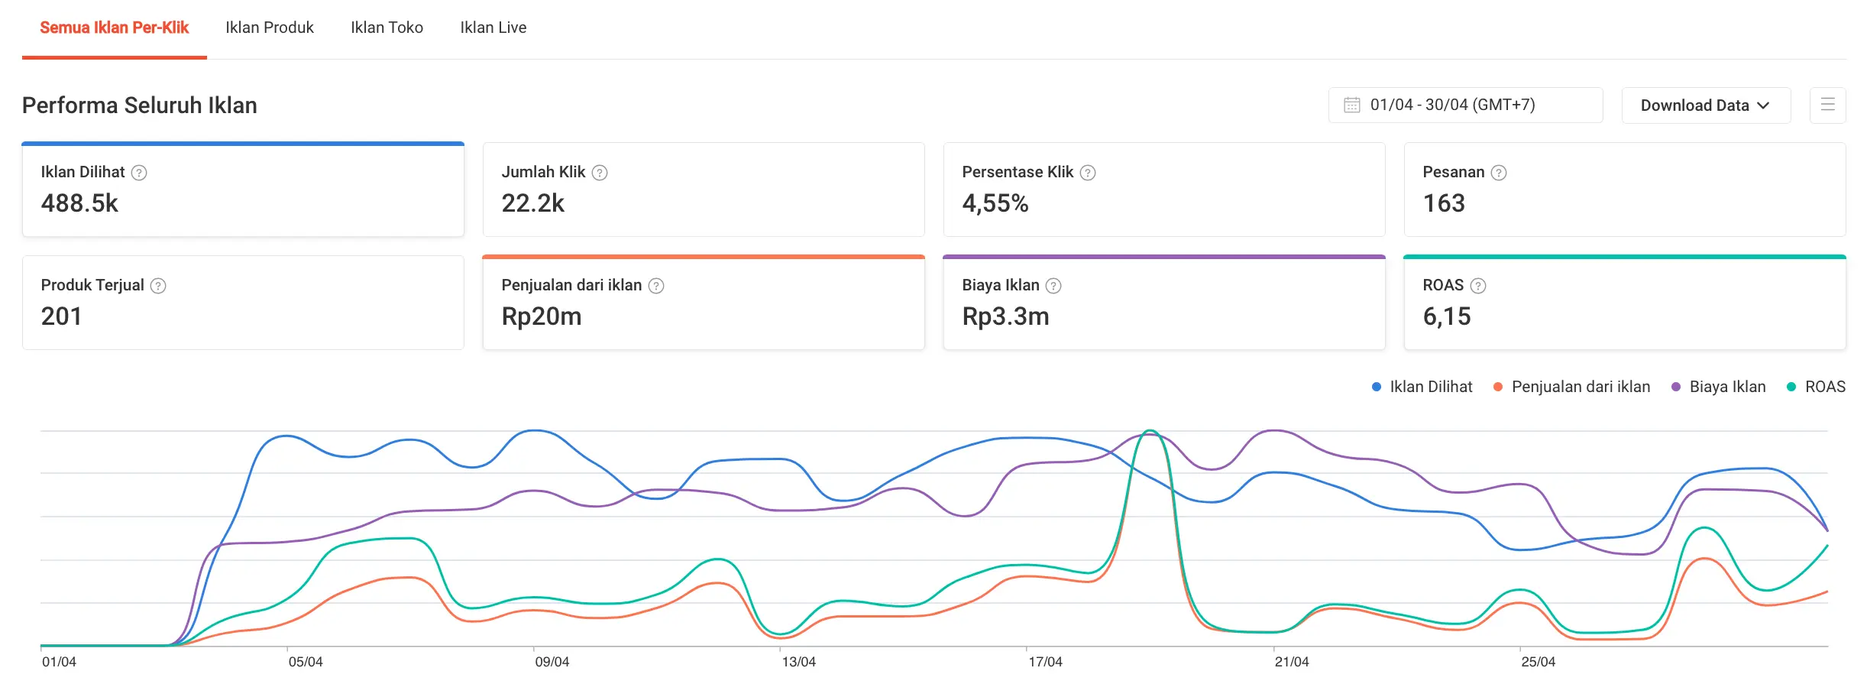
Task: Open the info tooltip icon for Pesanan
Action: pos(1499,173)
